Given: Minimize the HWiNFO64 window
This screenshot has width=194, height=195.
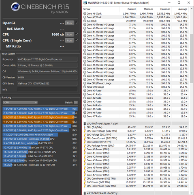Looking at the screenshot, I should (169, 2).
